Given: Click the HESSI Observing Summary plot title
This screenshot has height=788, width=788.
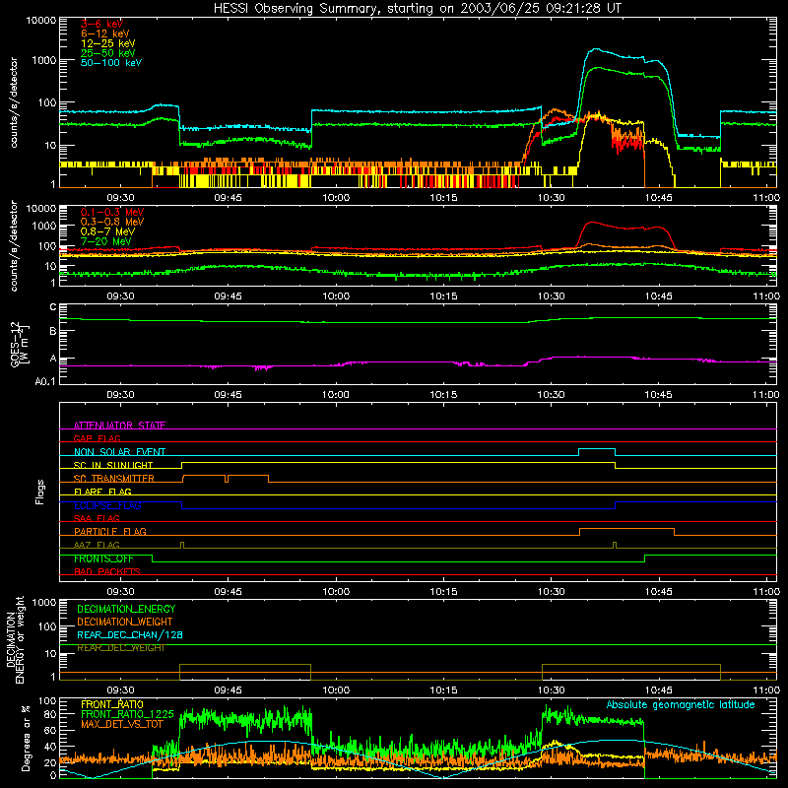Looking at the screenshot, I should tap(417, 9).
